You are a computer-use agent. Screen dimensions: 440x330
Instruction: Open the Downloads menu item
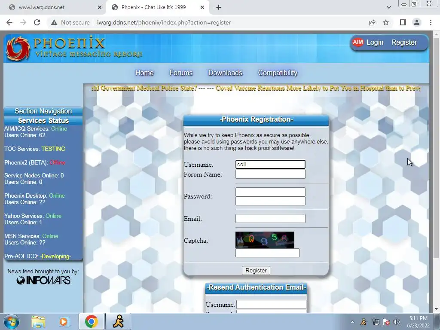(225, 73)
